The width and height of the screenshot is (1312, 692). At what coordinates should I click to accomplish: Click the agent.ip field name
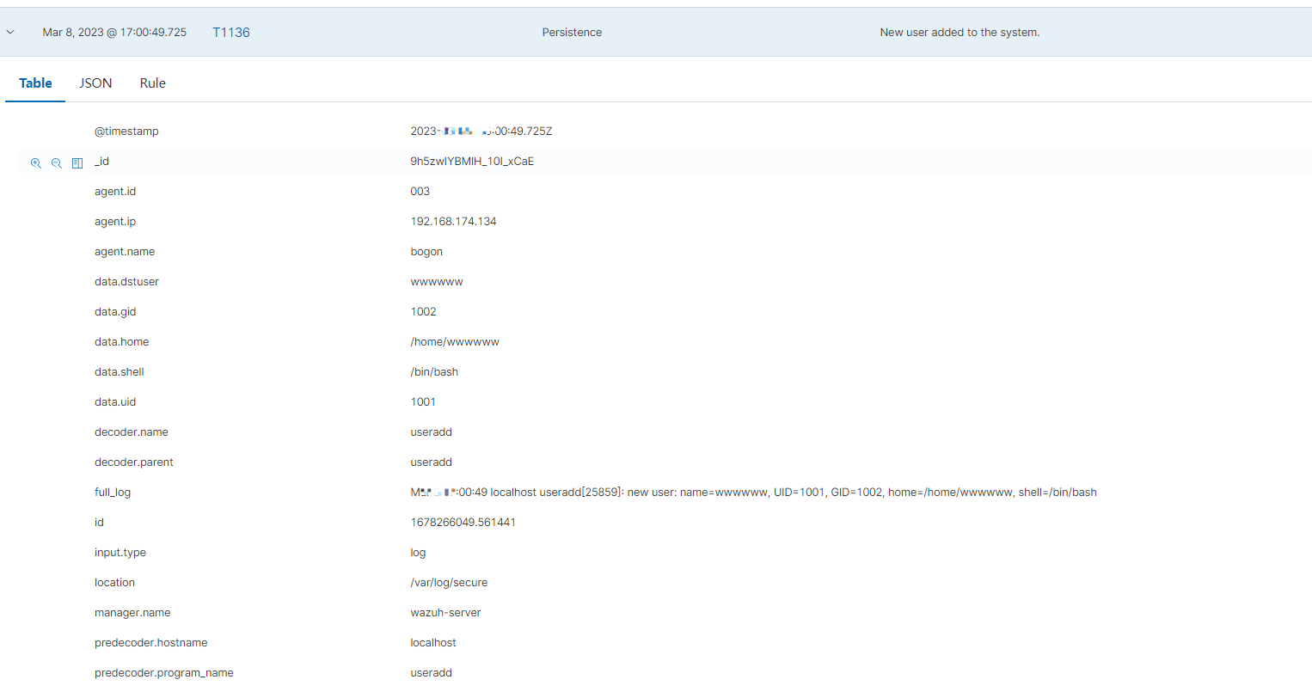pos(115,222)
